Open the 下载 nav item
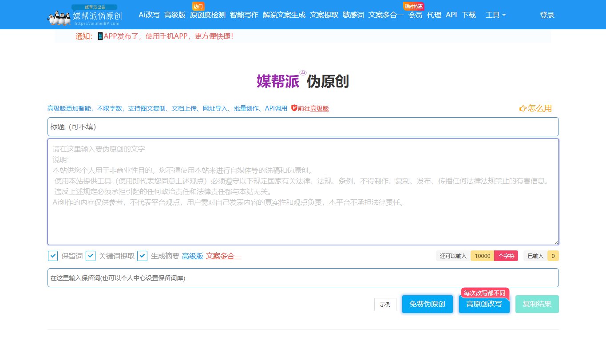This screenshot has height=341, width=606. click(469, 15)
